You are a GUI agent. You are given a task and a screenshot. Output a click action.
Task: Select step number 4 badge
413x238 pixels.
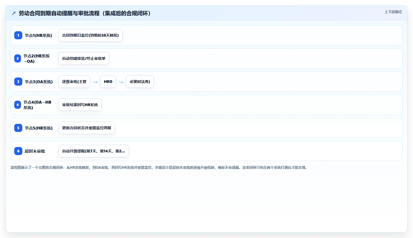17,105
